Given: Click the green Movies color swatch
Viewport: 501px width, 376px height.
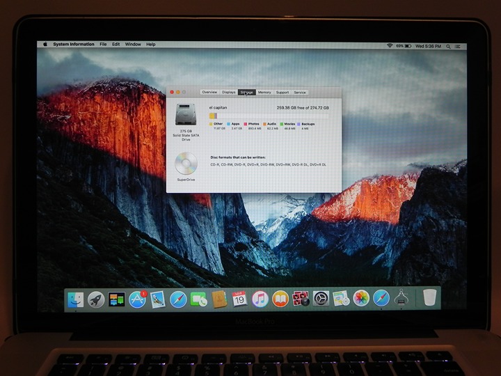Looking at the screenshot, I should pos(282,124).
